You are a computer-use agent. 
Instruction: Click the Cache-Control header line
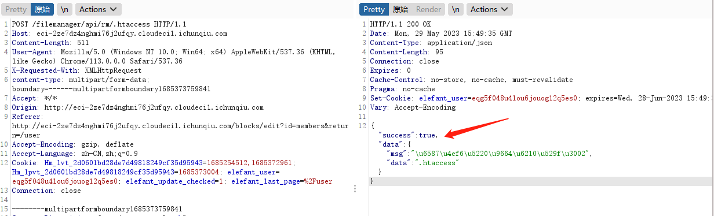pos(471,80)
